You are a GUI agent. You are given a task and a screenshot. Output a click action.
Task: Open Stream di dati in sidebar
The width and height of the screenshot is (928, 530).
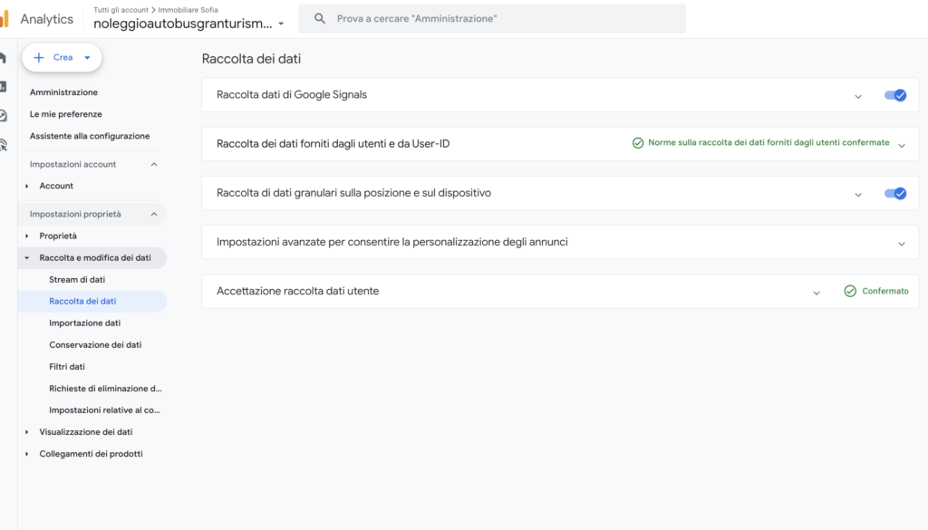pos(77,280)
